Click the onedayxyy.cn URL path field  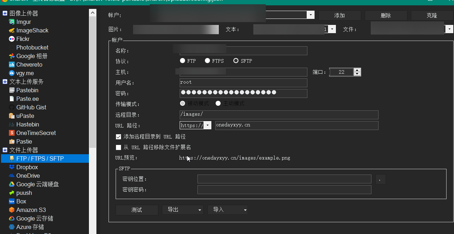click(x=297, y=125)
